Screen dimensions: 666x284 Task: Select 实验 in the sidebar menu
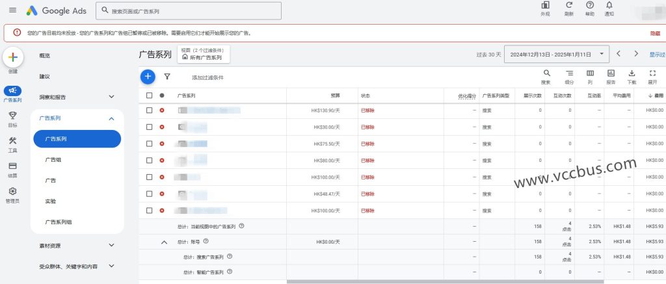50,201
